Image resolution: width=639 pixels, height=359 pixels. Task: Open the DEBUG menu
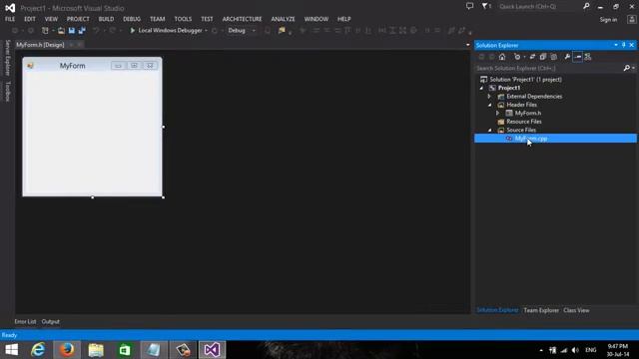tap(132, 19)
